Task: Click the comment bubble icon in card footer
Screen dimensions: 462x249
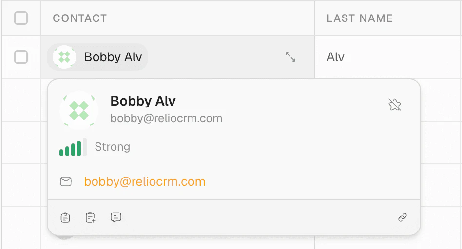Action: coord(115,217)
